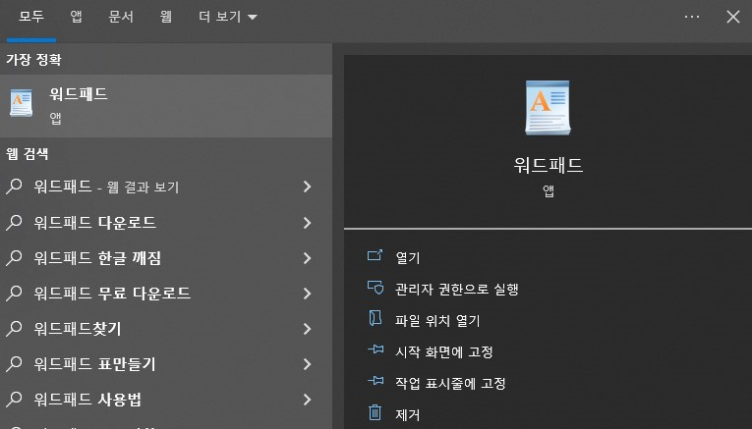Select 워드패드 사용법 suggestion text
Image resolution: width=752 pixels, height=429 pixels.
pyautogui.click(x=87, y=399)
